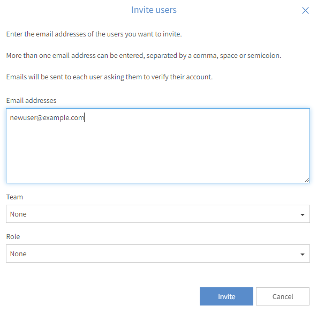Select the None value under Team

(18, 214)
